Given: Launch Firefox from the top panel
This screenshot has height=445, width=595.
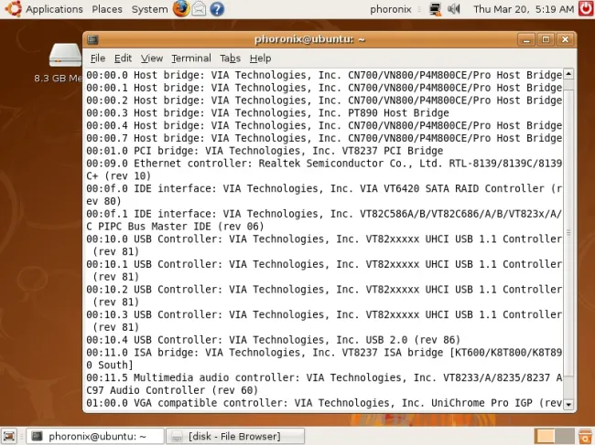Looking at the screenshot, I should (x=181, y=9).
